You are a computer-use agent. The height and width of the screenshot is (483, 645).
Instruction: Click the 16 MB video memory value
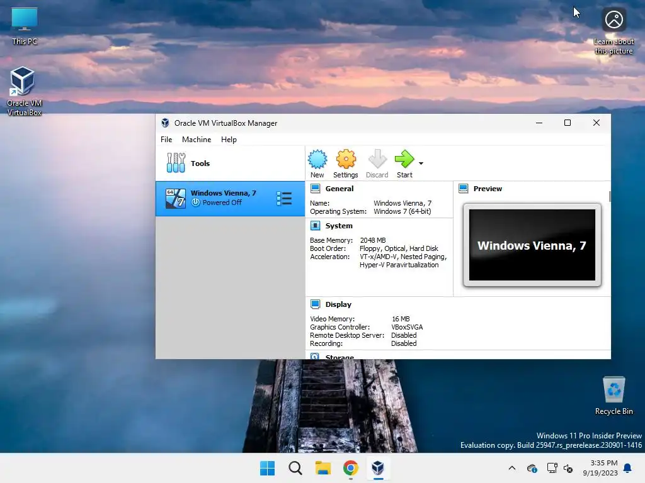pyautogui.click(x=401, y=319)
